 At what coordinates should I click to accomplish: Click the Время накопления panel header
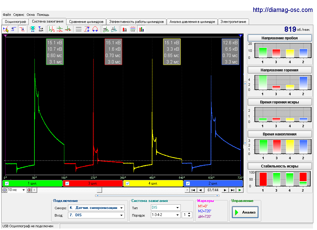pyautogui.click(x=280, y=134)
